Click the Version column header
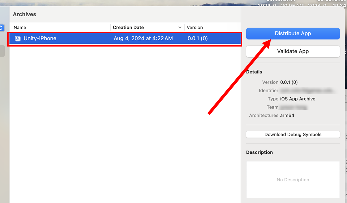Viewport: 347px width, 203px height. 195,28
